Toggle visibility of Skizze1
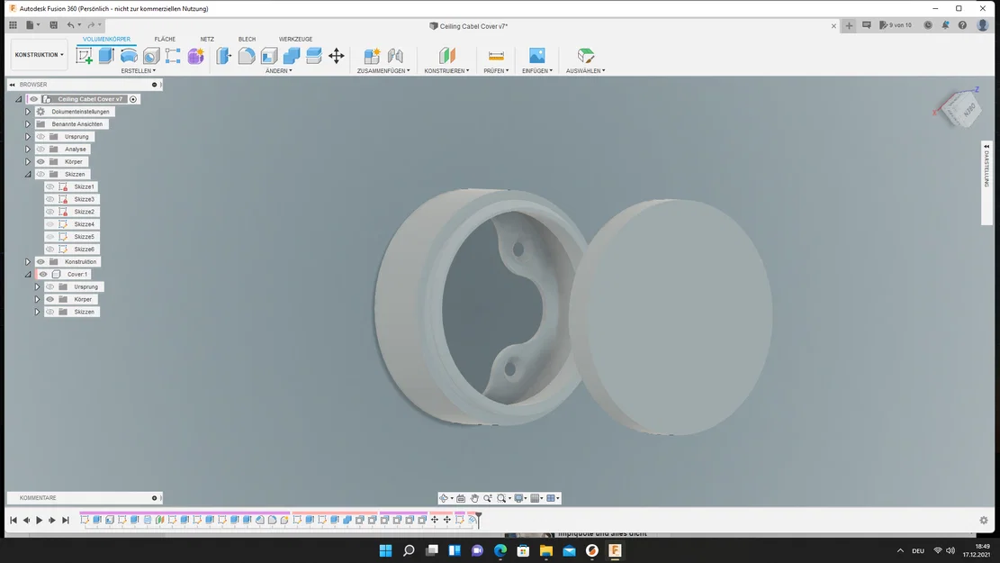 (x=50, y=186)
